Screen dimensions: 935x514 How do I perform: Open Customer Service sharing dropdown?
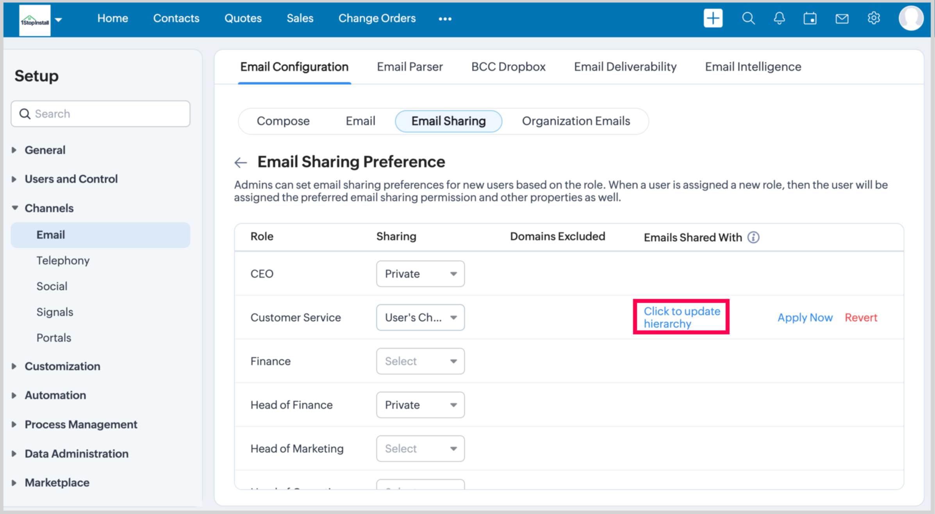pyautogui.click(x=420, y=317)
